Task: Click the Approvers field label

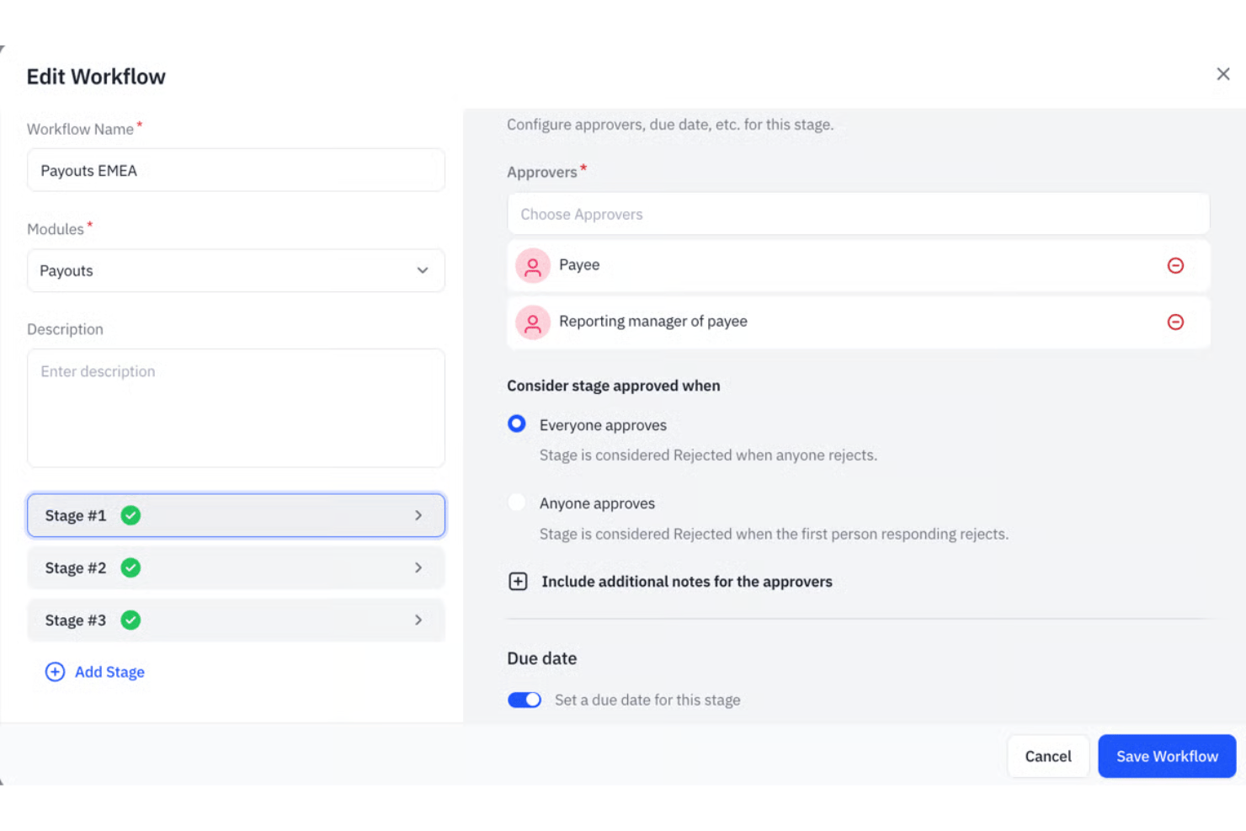Action: (542, 172)
